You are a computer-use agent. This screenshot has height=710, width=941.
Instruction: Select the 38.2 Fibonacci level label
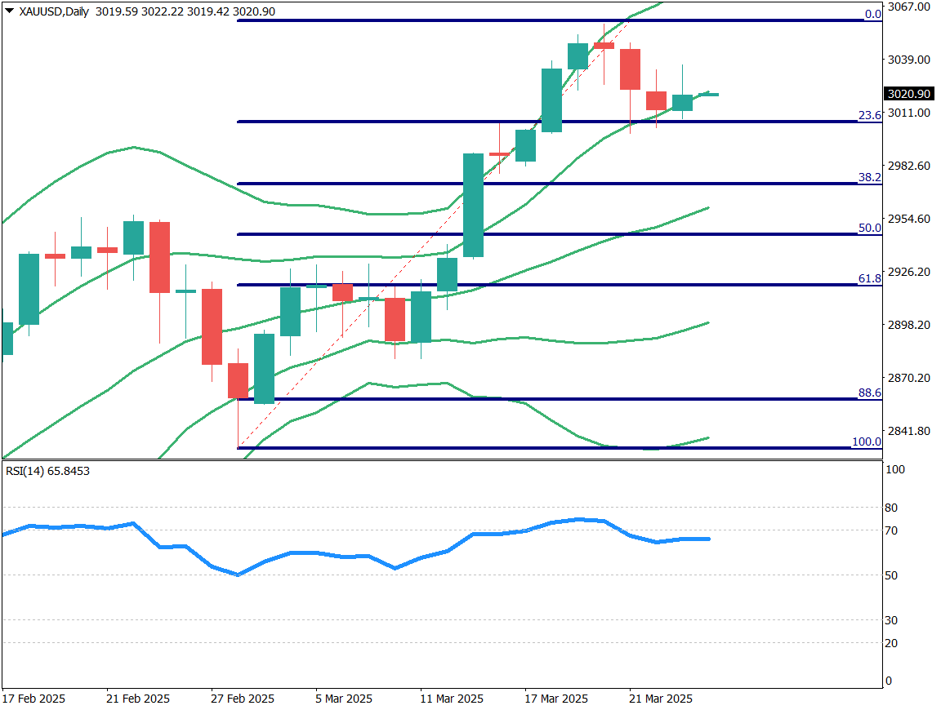pos(870,177)
